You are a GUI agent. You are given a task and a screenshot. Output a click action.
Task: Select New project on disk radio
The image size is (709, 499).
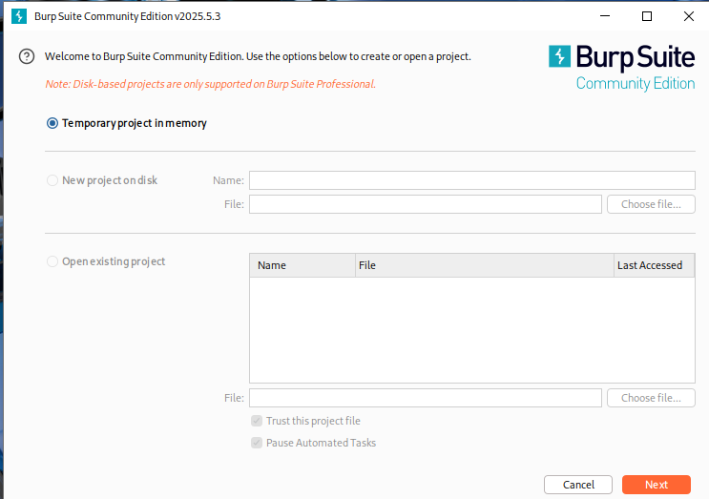click(52, 180)
